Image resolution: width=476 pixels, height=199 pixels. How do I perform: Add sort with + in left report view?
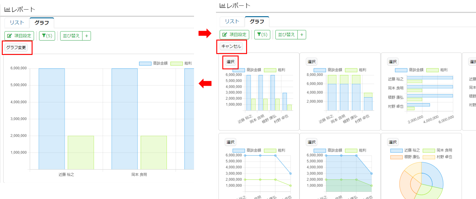(x=86, y=36)
